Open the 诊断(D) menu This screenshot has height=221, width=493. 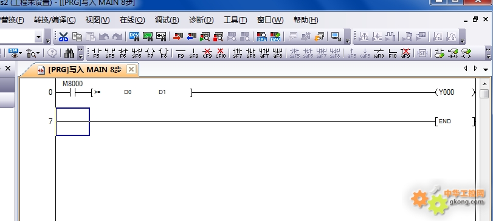point(201,20)
